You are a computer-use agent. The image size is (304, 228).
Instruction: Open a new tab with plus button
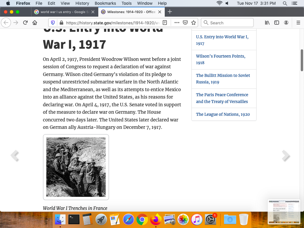coord(170,12)
